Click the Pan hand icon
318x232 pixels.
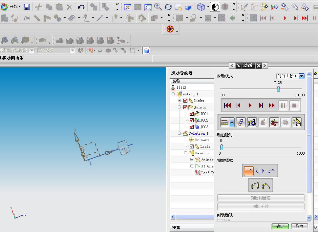(x=179, y=7)
